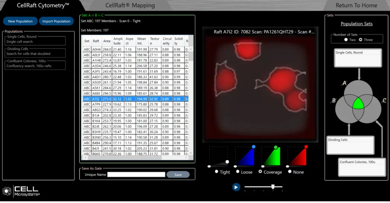This screenshot has width=390, height=203.
Task: Select the Single Cells, Round population
Action: coord(35,40)
